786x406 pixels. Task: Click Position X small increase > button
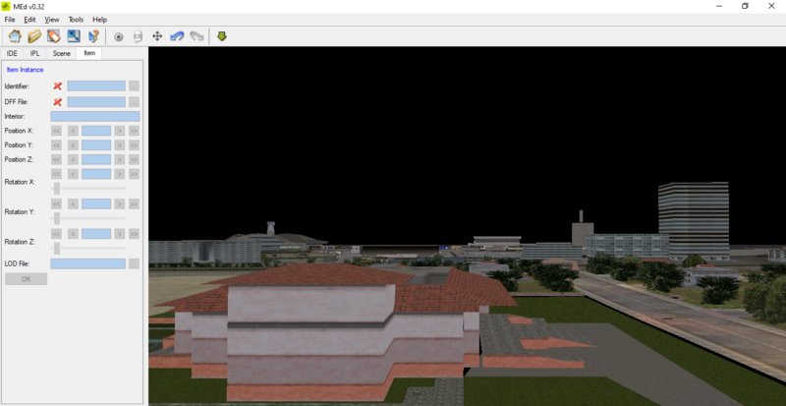coord(119,131)
